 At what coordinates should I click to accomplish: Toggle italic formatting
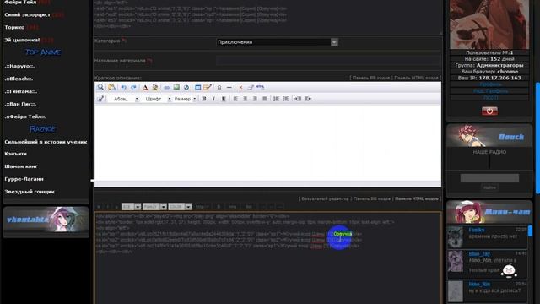tap(213, 99)
